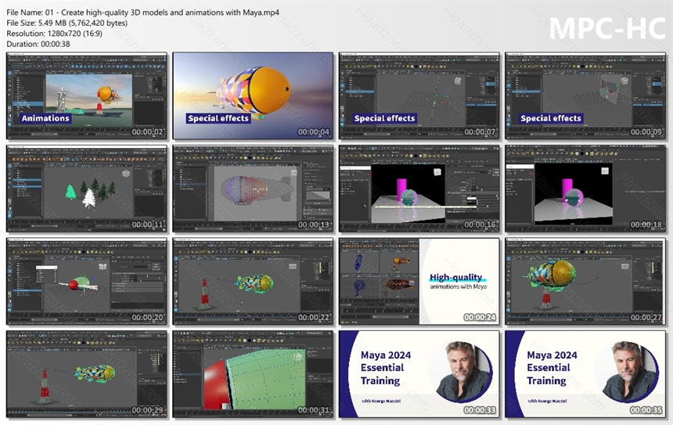Open the thumbnail stamped 00:00:22

(253, 281)
